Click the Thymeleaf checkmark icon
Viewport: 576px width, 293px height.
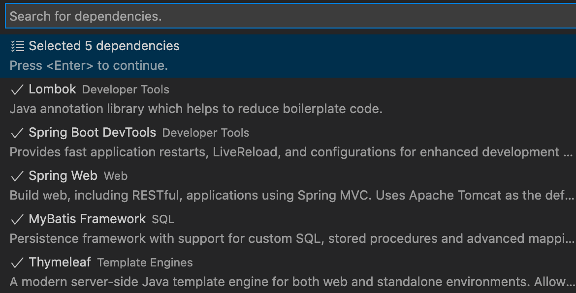pyautogui.click(x=17, y=263)
